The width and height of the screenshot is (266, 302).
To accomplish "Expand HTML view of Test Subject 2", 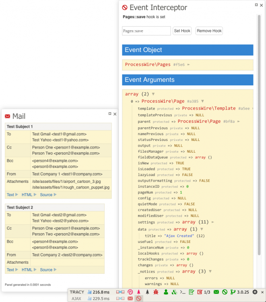I will (29, 270).
